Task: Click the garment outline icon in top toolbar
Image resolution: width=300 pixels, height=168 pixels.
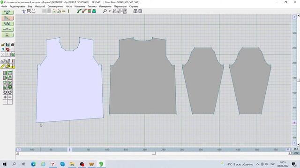Action: pyautogui.click(x=34, y=11)
